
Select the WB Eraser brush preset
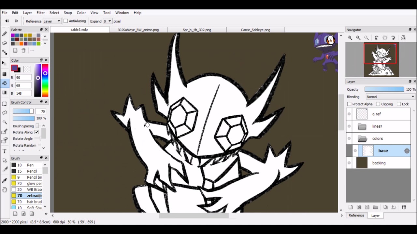26,189
